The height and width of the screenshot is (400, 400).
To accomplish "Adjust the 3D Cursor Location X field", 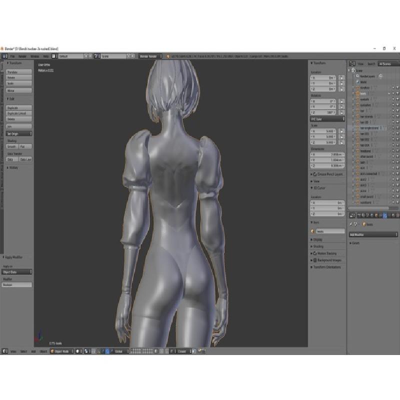I will 327,202.
